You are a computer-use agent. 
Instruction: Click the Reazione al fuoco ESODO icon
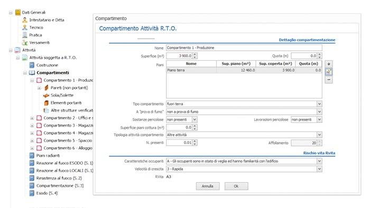32,163
